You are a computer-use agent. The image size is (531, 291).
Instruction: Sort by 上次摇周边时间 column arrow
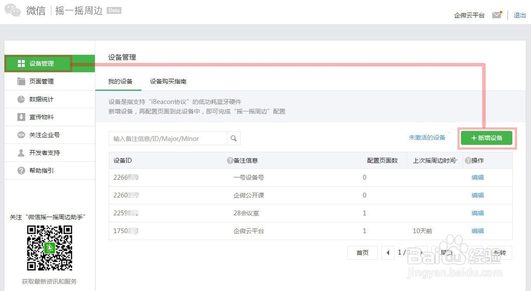(457, 160)
